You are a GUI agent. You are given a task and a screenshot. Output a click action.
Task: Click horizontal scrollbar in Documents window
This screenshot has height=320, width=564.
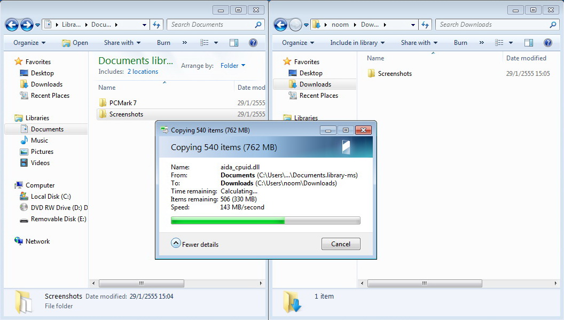click(x=142, y=283)
